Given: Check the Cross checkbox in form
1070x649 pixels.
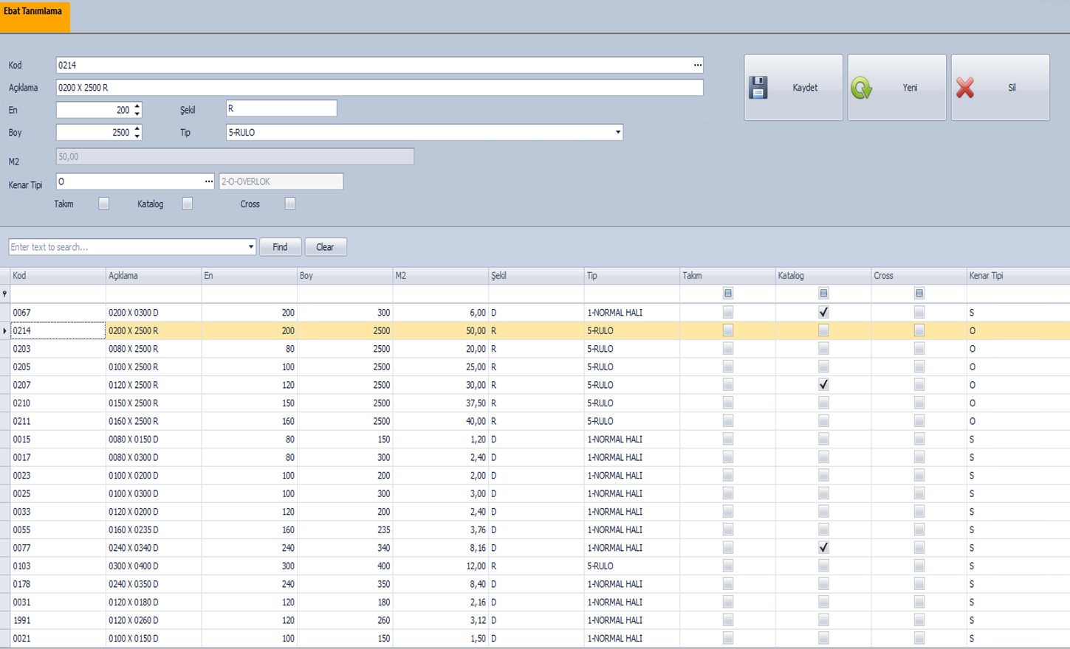Looking at the screenshot, I should pos(290,204).
